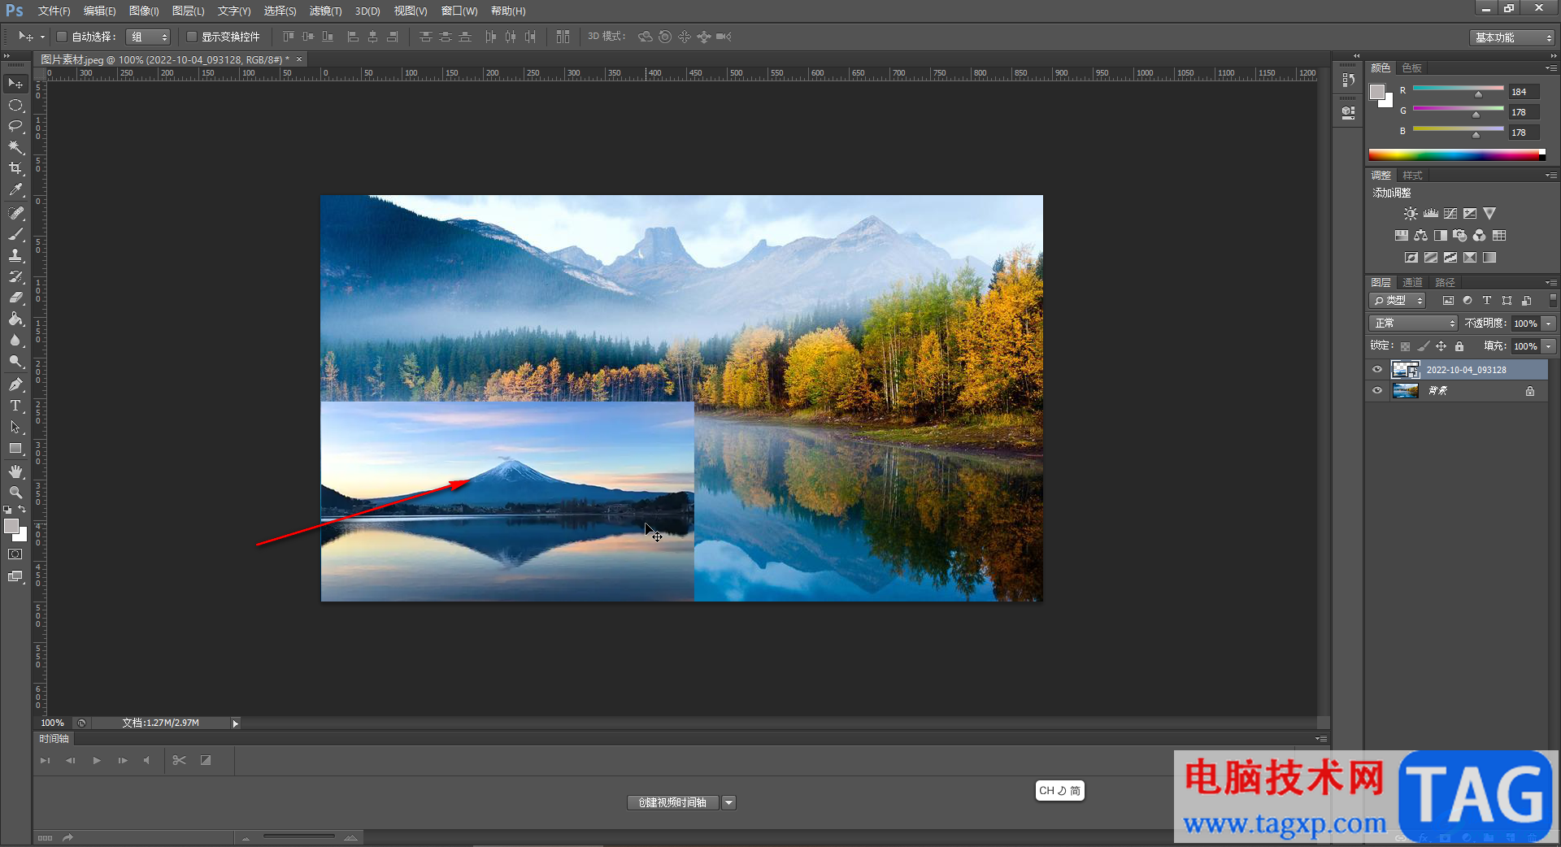Add Brightness/Contrast adjustment icon
Screen dimensions: 1561x847
point(1411,213)
